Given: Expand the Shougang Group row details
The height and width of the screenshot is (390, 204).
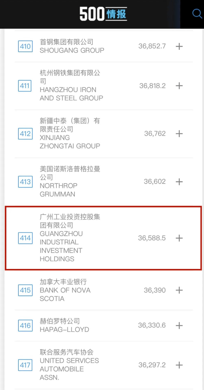Looking at the screenshot, I should pos(179,46).
